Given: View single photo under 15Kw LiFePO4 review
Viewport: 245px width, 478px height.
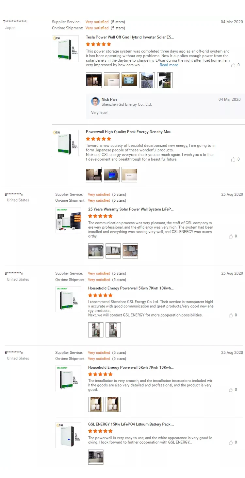Looking at the screenshot, I should [x=96, y=457].
